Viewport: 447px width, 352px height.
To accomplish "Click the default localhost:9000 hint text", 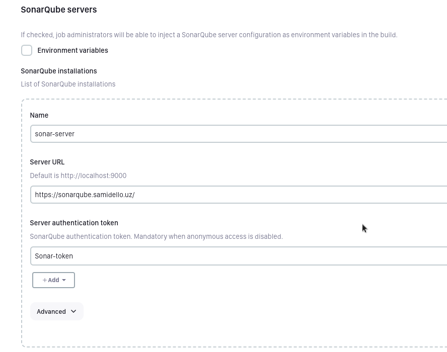I will pyautogui.click(x=78, y=175).
